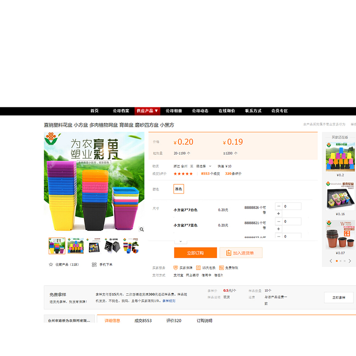Viewport: 356px width, 356px height.
Task: Switch to the 评价320 tab
Action: click(x=174, y=320)
